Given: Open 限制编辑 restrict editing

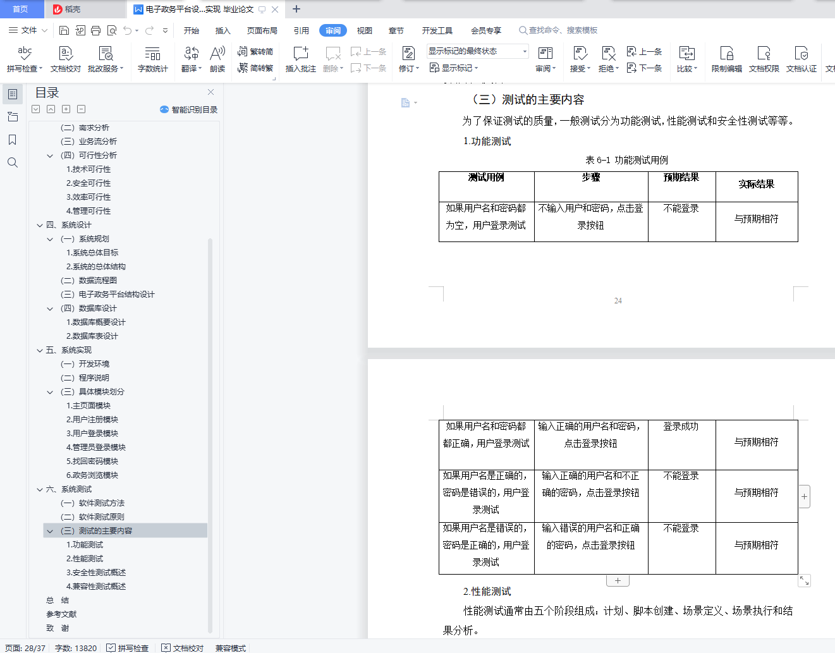Looking at the screenshot, I should (x=727, y=59).
